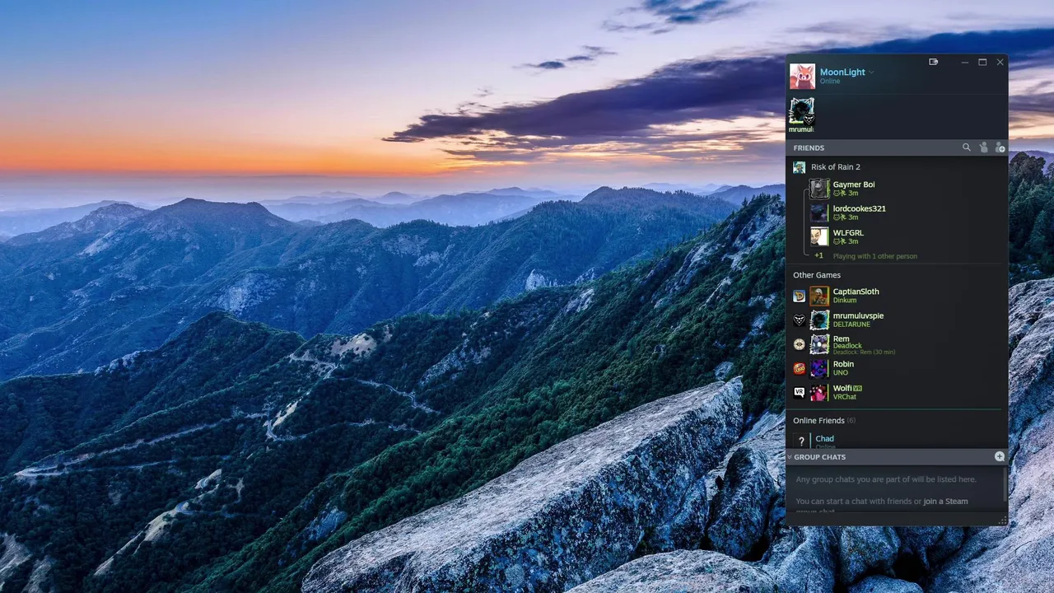
Task: Close the friends list window
Action: click(x=1000, y=63)
